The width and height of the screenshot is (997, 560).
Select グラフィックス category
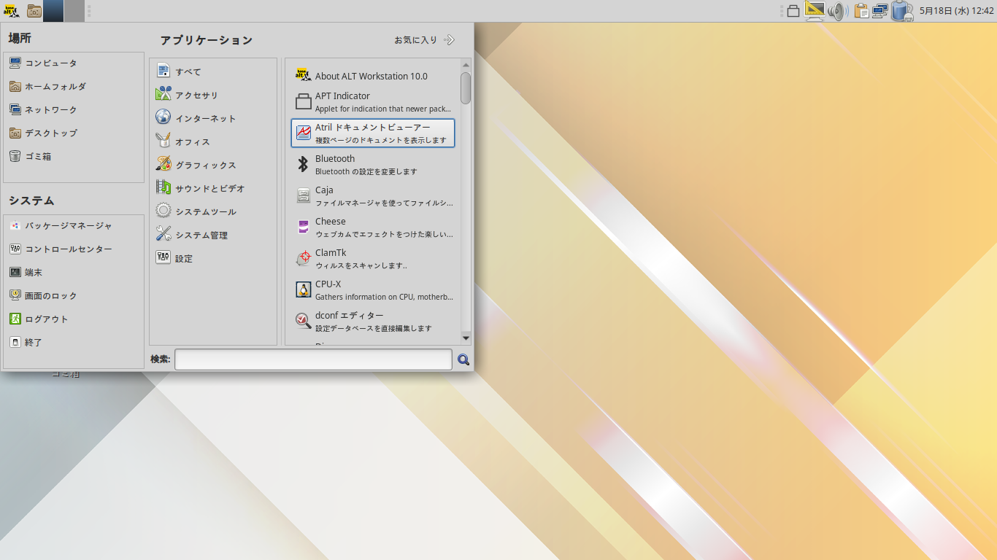click(x=213, y=166)
